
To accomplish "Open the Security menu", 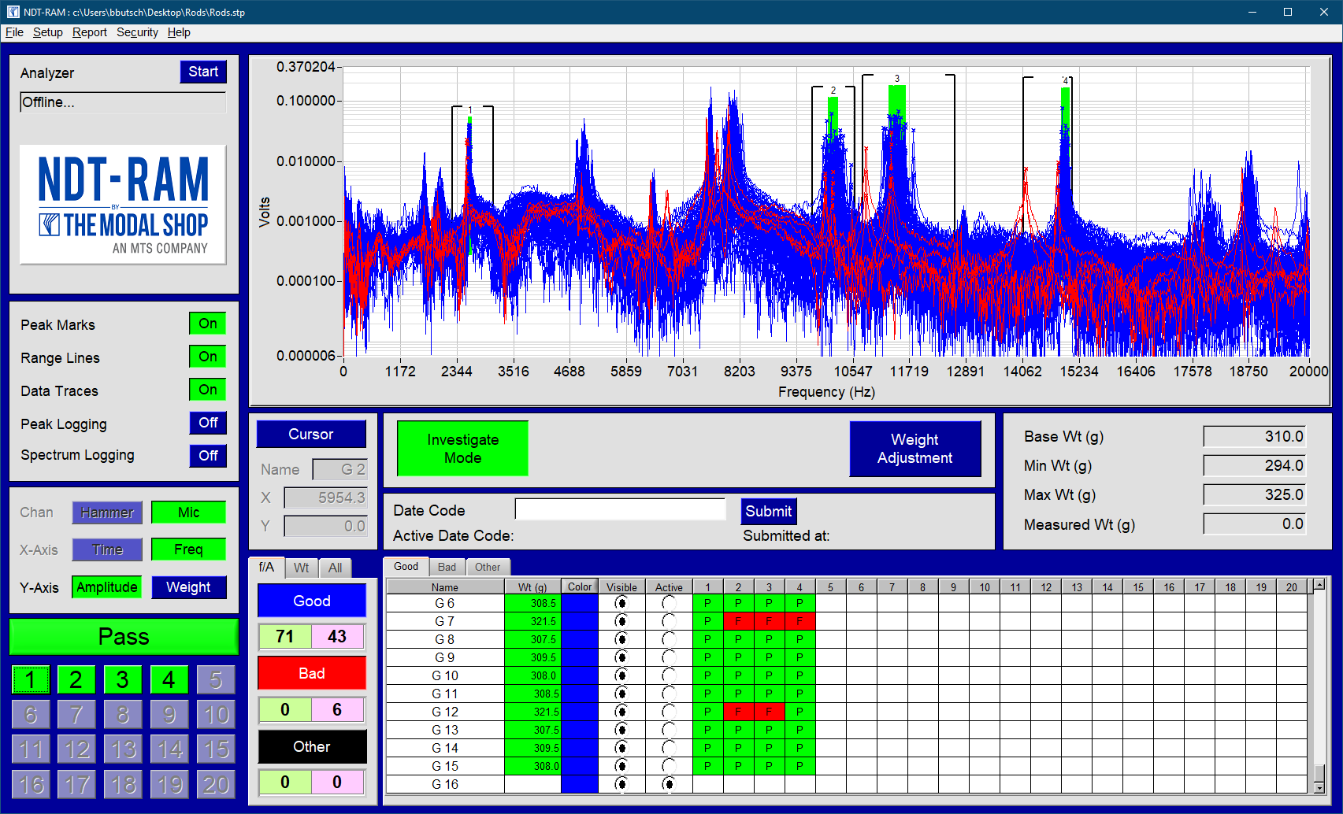I will coord(137,32).
